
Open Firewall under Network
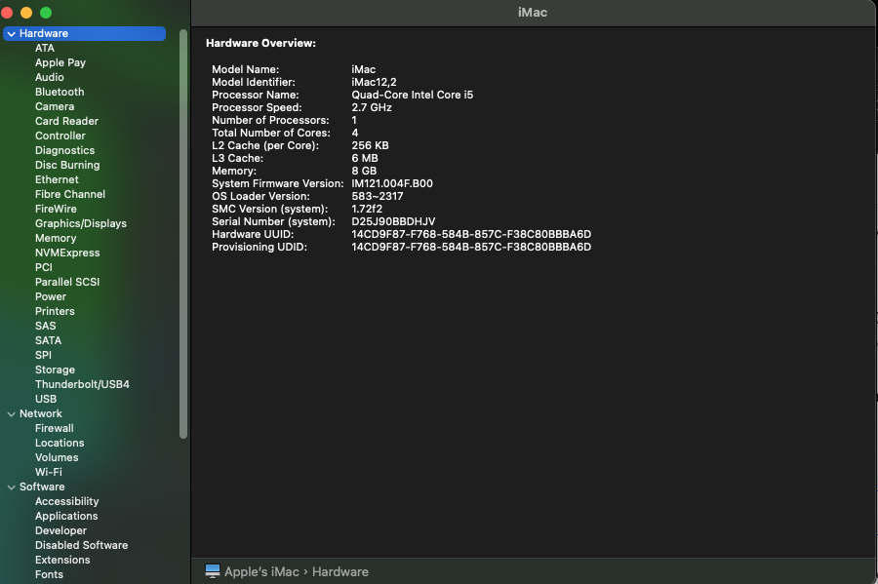click(55, 428)
